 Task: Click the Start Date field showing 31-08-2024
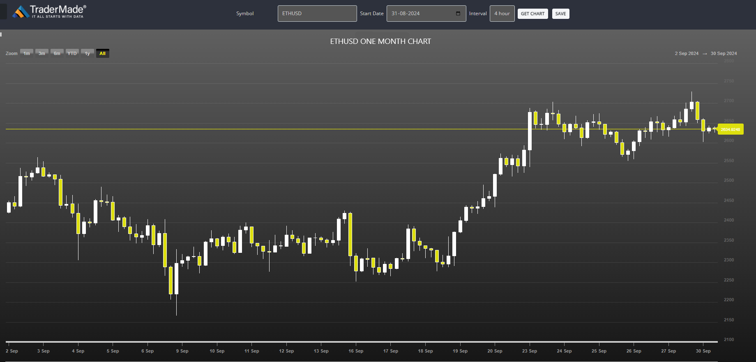(x=426, y=14)
